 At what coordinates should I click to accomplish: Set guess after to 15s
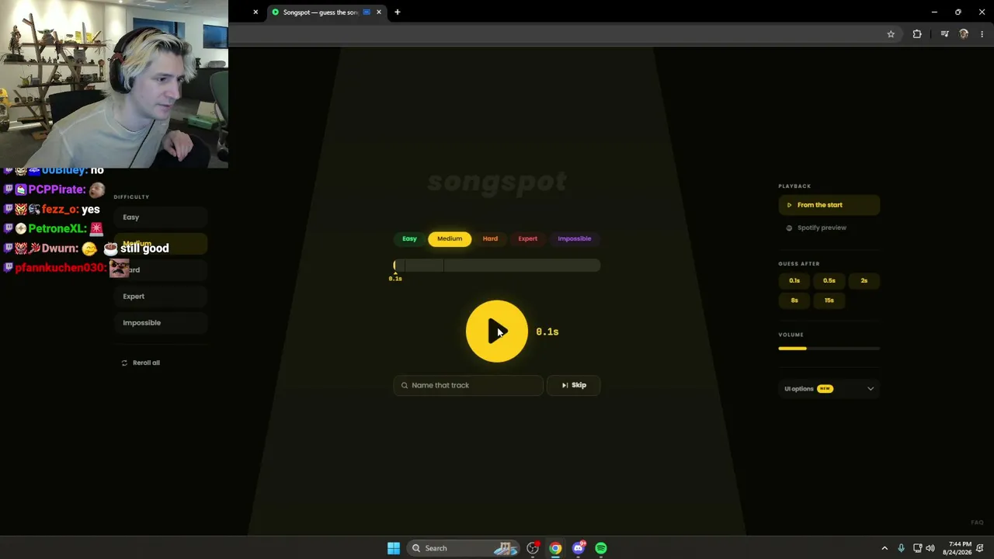(x=829, y=300)
